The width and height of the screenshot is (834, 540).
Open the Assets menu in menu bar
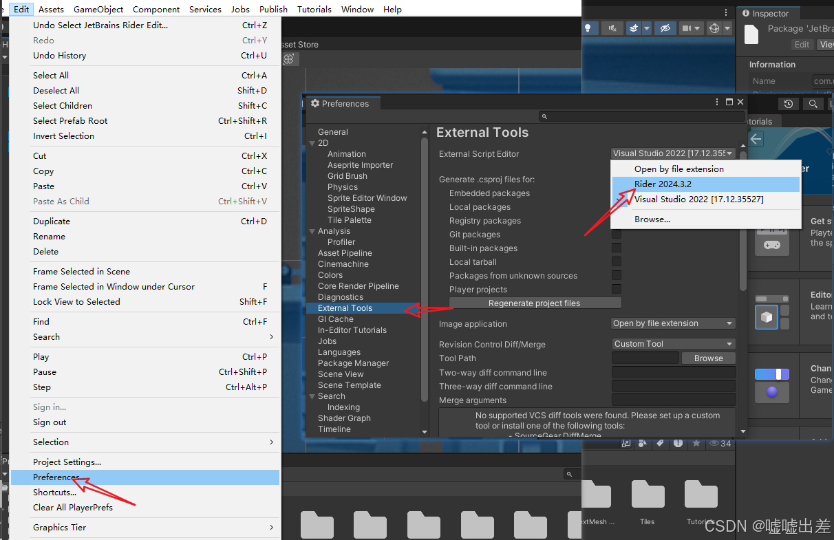click(51, 9)
